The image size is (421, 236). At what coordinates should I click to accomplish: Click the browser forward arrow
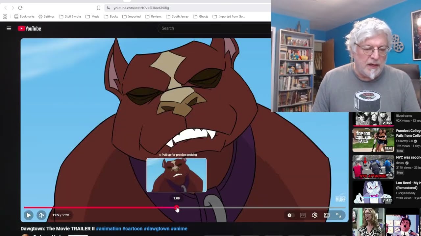point(13,8)
